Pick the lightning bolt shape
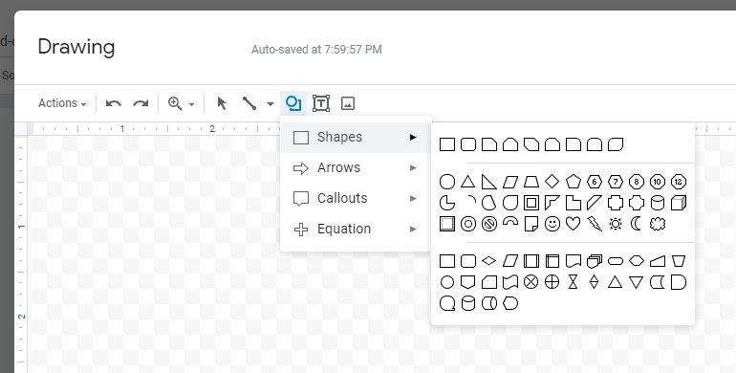 coord(595,224)
